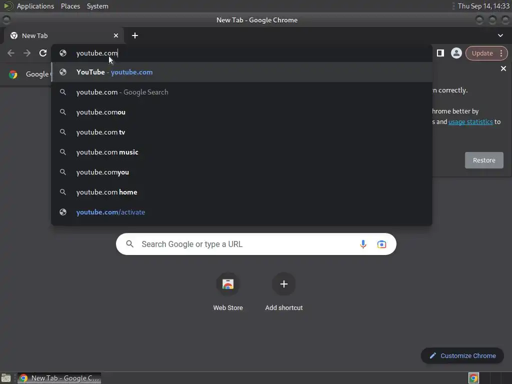This screenshot has height=384, width=512.
Task: Click the Restore button
Action: [484, 160]
